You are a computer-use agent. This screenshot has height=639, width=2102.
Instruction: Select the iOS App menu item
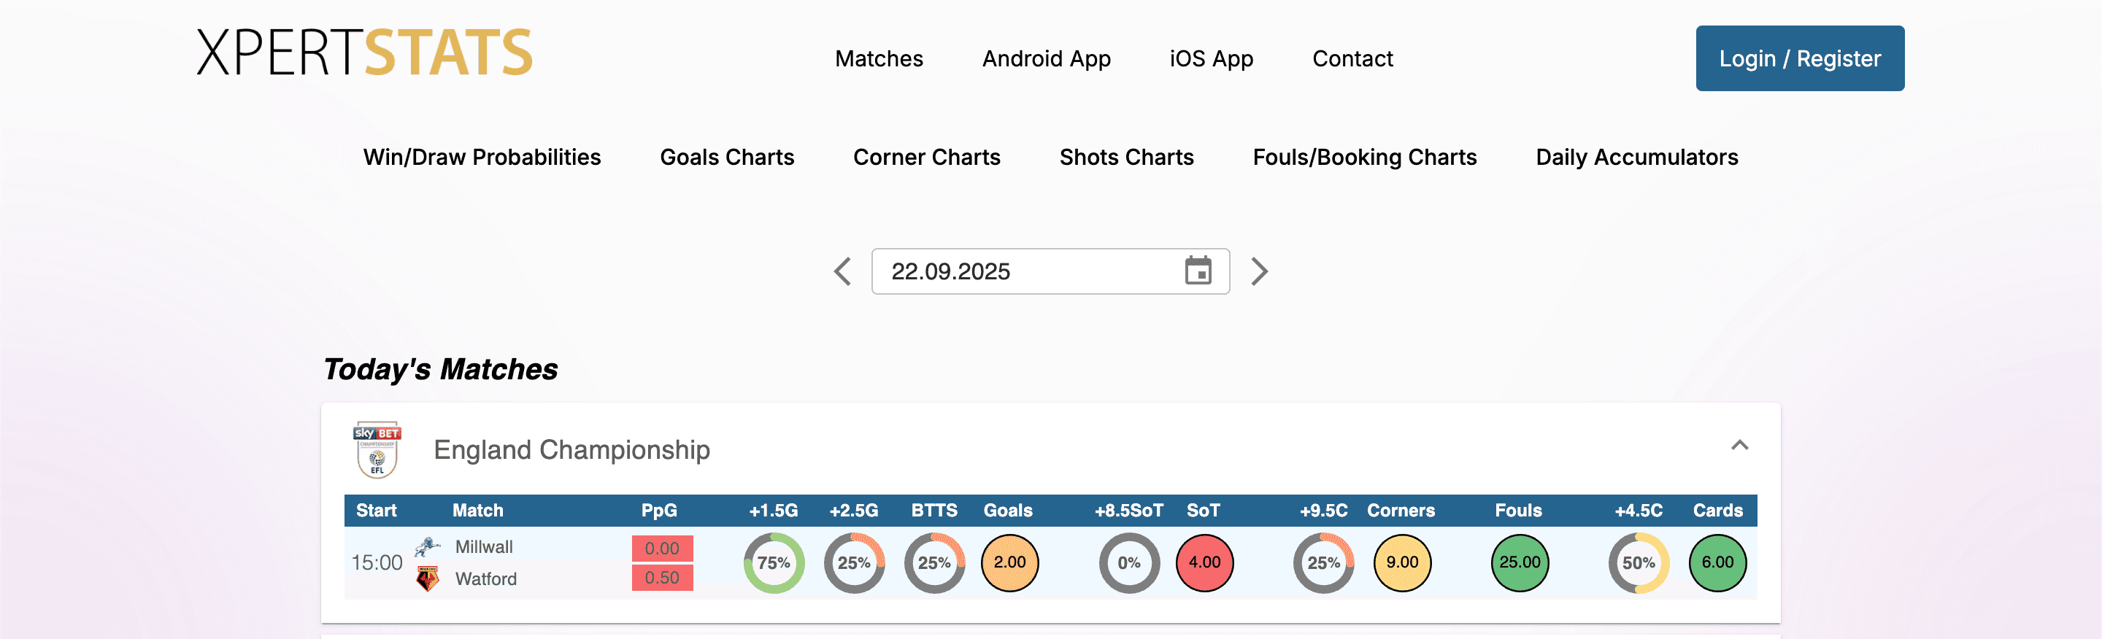point(1211,58)
